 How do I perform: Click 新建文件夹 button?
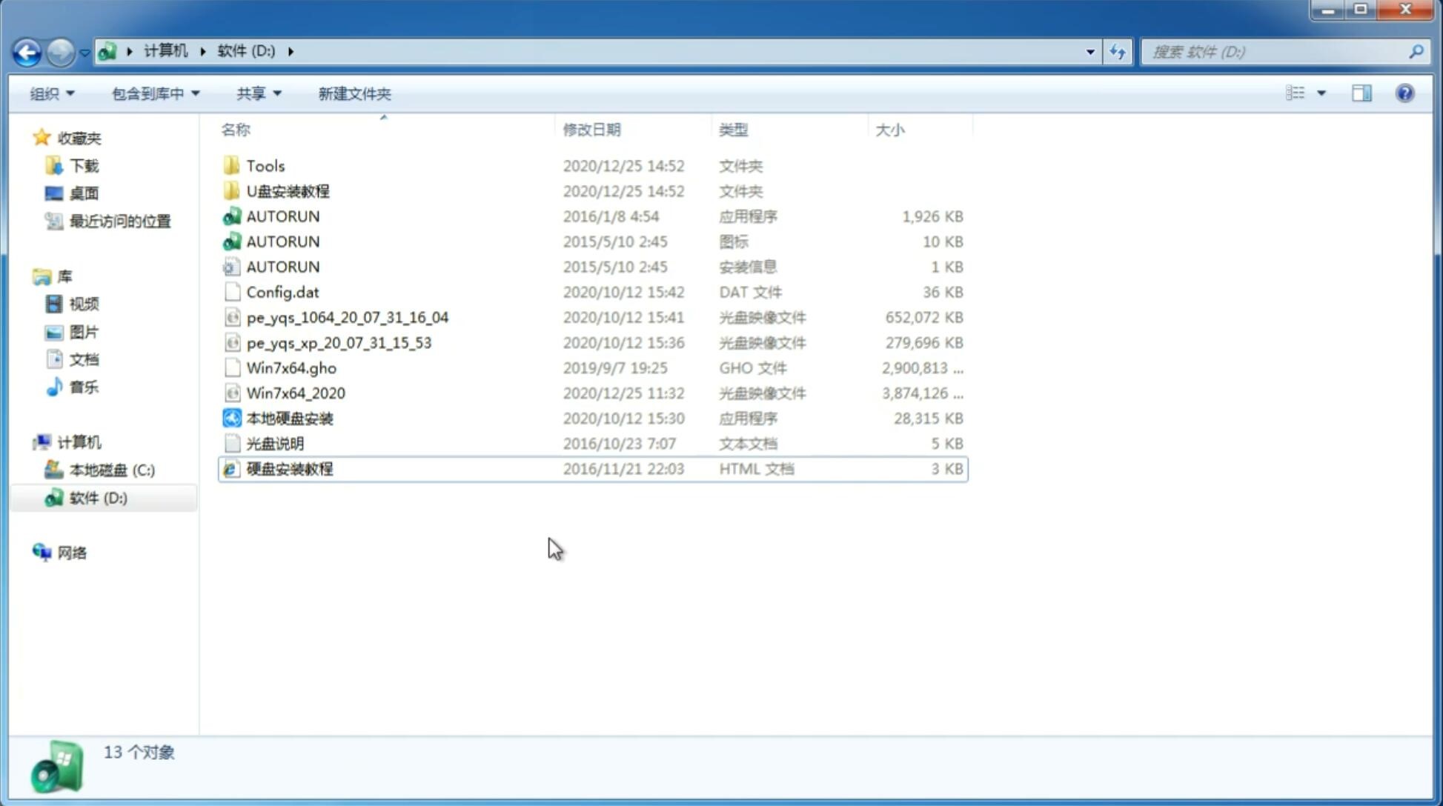click(x=354, y=93)
